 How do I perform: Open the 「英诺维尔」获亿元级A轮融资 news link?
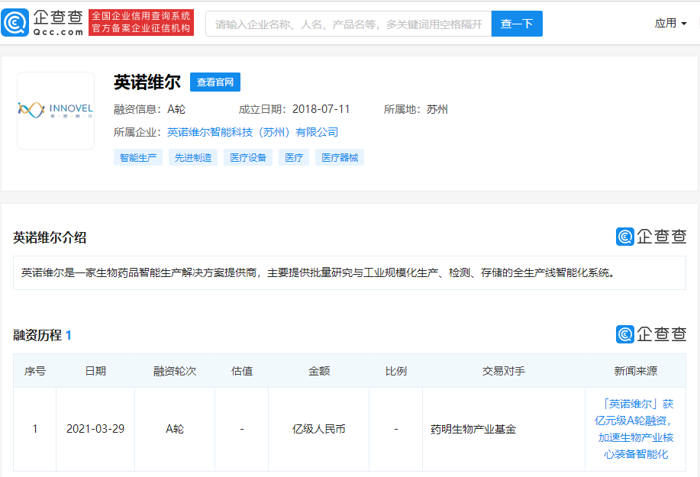pyautogui.click(x=636, y=429)
